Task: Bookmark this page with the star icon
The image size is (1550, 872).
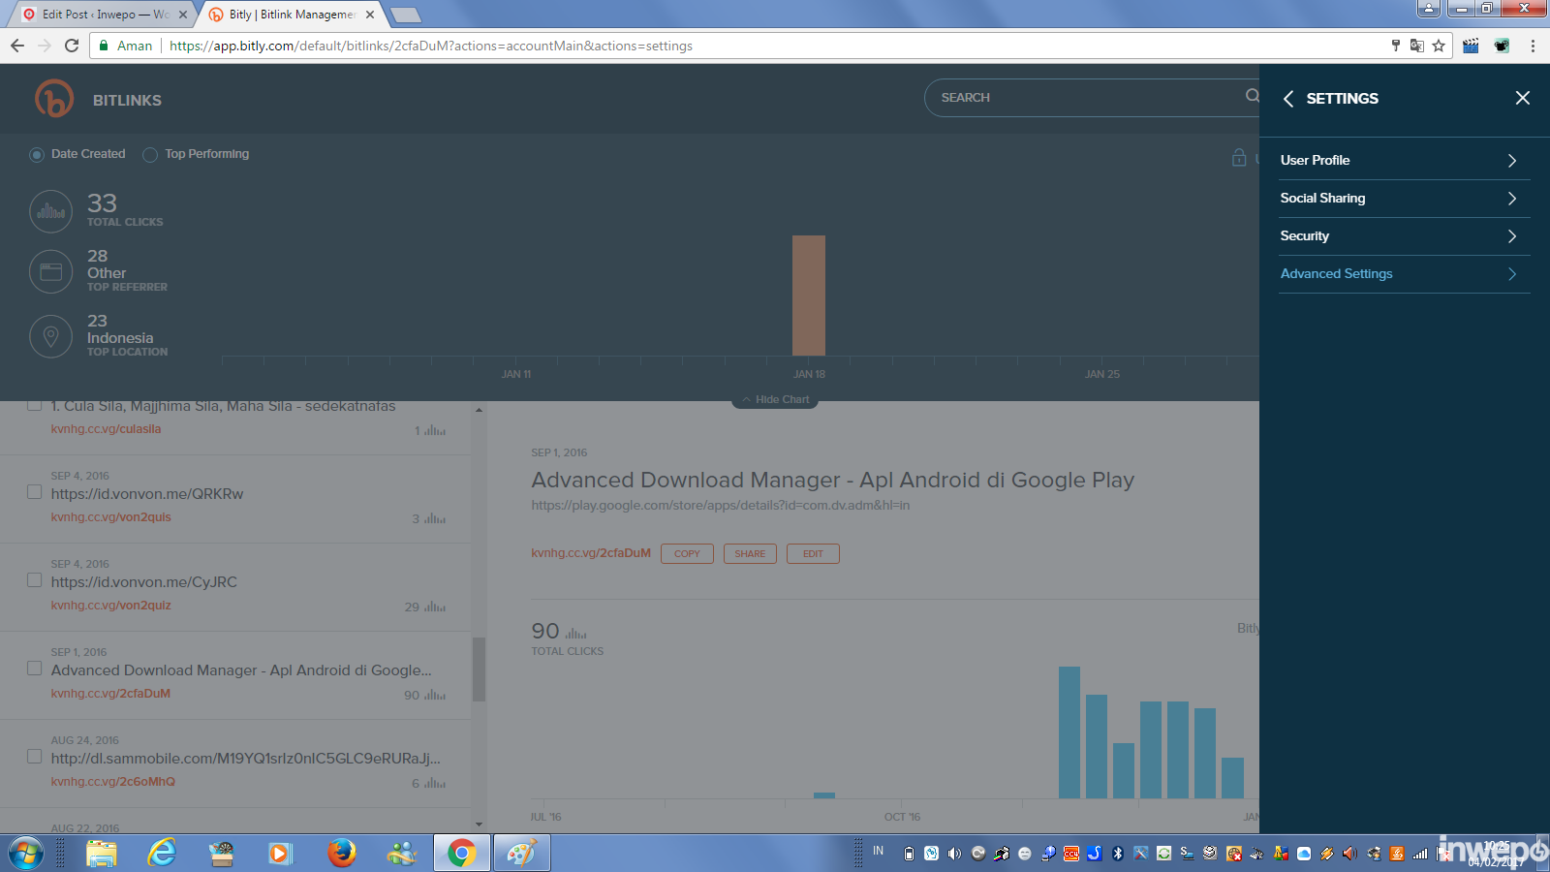Action: coord(1439,46)
